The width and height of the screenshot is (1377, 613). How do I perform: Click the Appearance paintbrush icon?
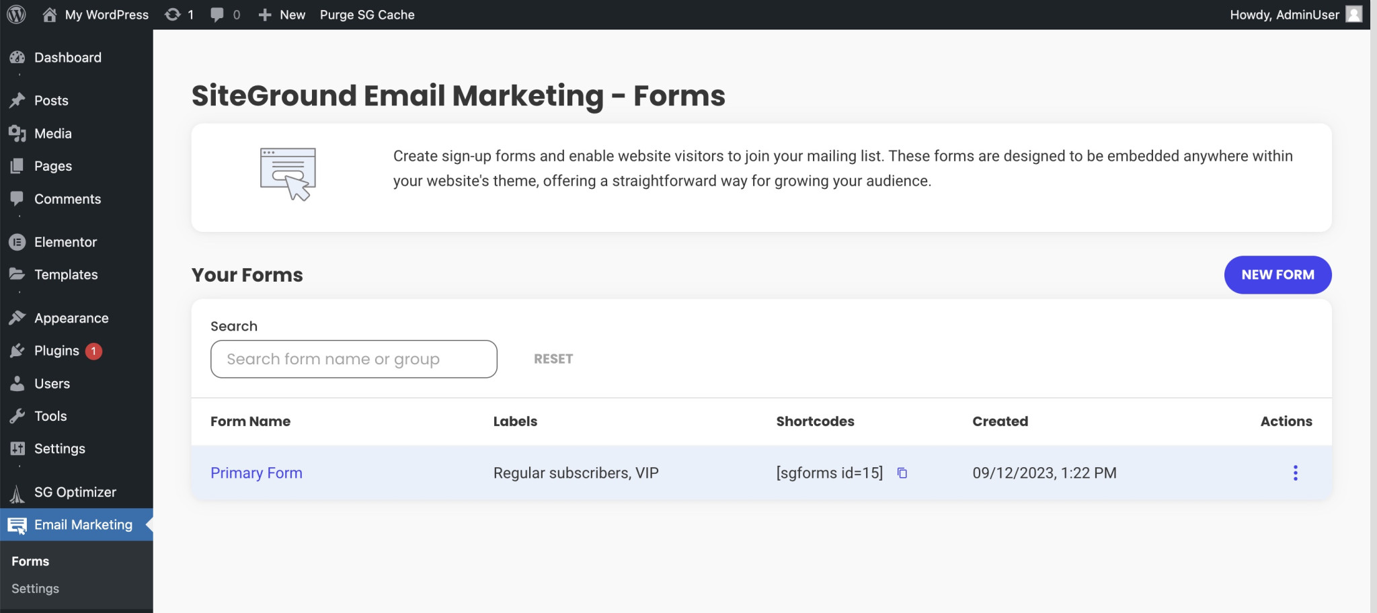pos(17,318)
